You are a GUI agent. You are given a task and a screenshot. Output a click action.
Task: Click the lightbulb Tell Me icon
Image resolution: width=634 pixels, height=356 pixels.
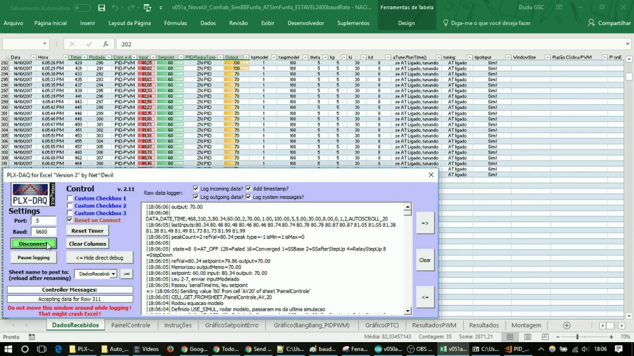446,23
